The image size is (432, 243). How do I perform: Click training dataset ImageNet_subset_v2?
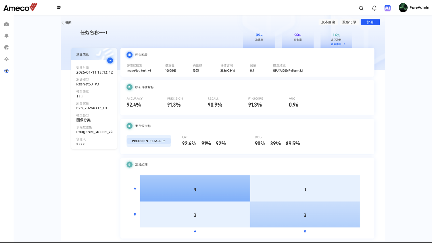click(x=95, y=132)
